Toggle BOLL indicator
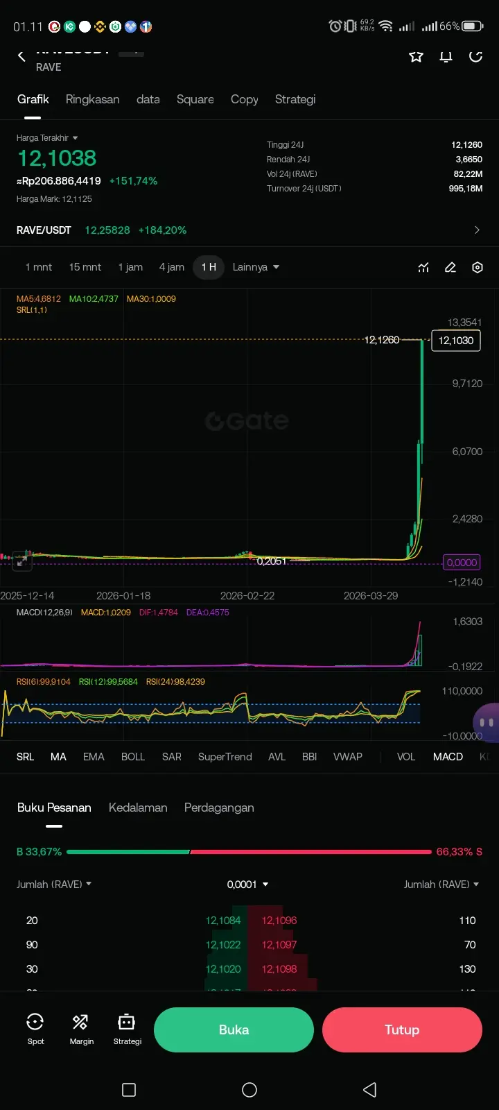 pos(132,757)
